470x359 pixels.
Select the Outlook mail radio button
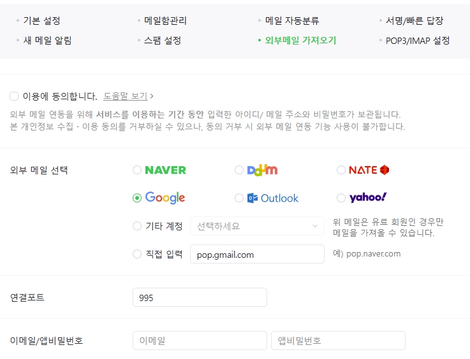(239, 198)
